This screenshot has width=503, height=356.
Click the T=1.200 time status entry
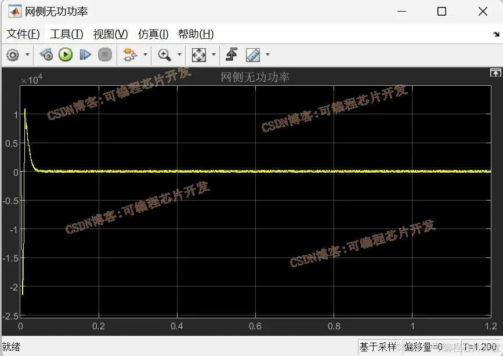tap(480, 347)
